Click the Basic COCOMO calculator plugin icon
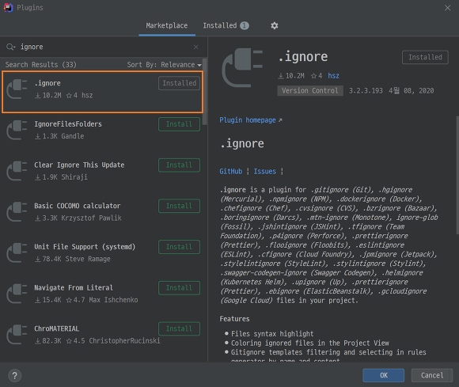 click(17, 212)
